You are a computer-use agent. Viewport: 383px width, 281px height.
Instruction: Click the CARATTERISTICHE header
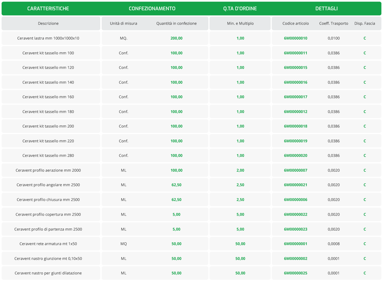click(48, 9)
